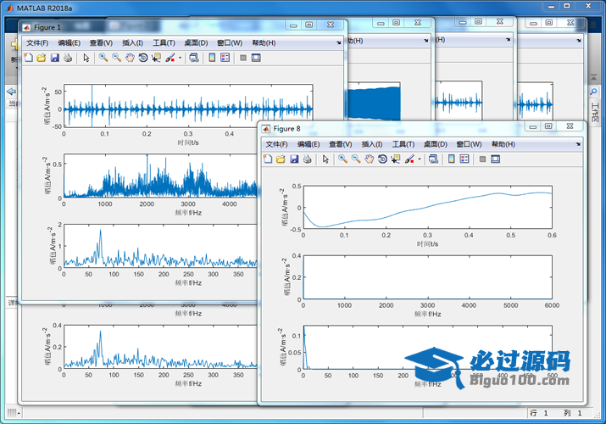Toggle Rotate 3D tool in Figure 1 toolbar
This screenshot has height=424, width=606.
tap(143, 58)
